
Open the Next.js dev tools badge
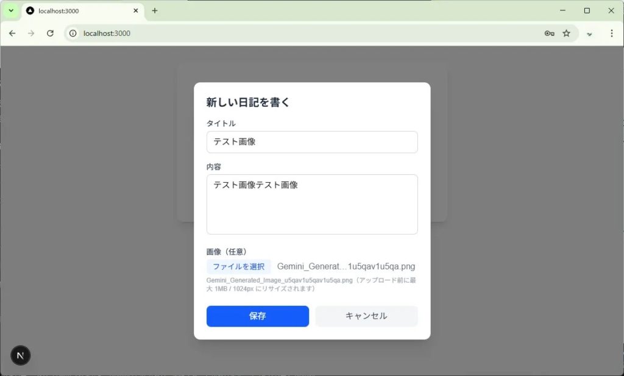click(x=20, y=355)
